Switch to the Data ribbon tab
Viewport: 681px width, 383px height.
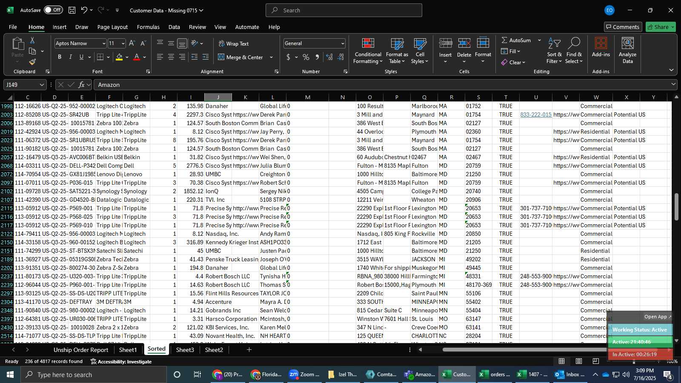174,27
